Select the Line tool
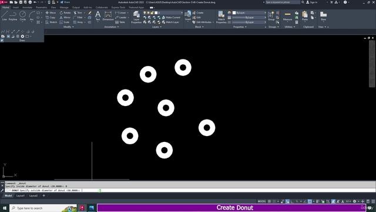 (4, 16)
